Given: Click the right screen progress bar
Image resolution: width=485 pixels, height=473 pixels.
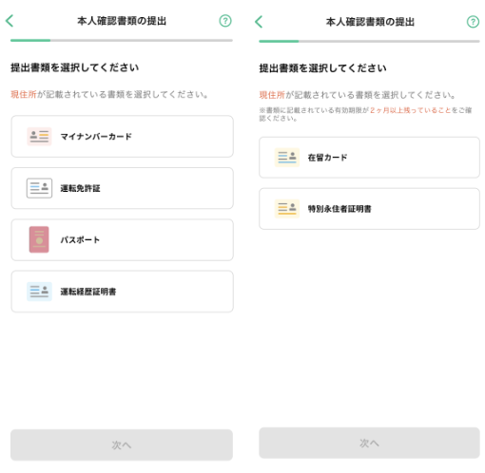Looking at the screenshot, I should click(x=369, y=41).
